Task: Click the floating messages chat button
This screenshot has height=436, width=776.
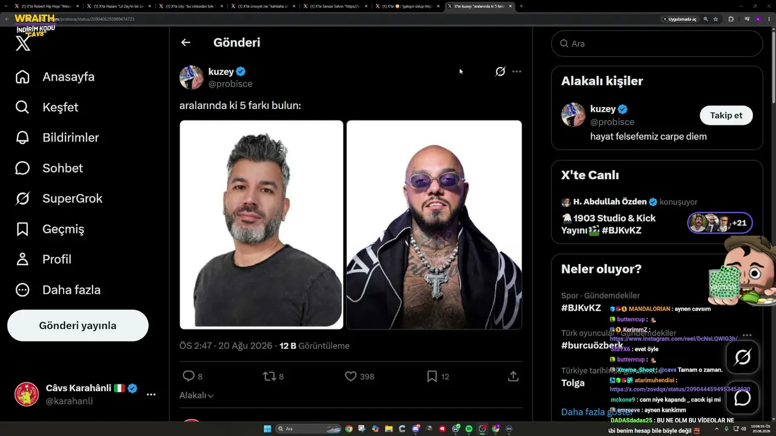Action: point(743,398)
